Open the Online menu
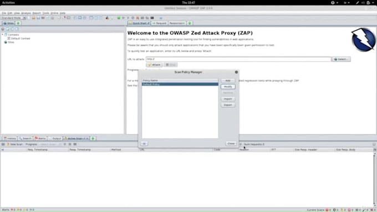The image size is (377, 212). click(54, 13)
